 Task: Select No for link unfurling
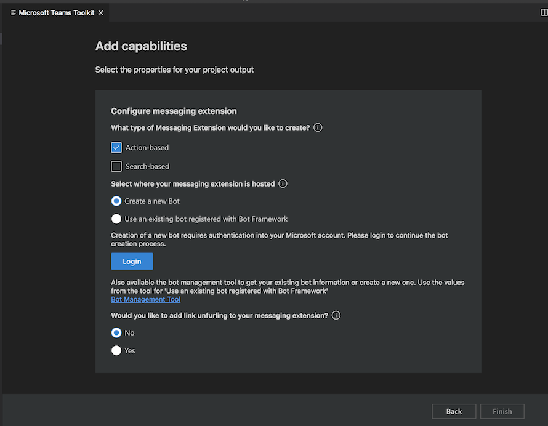click(116, 332)
